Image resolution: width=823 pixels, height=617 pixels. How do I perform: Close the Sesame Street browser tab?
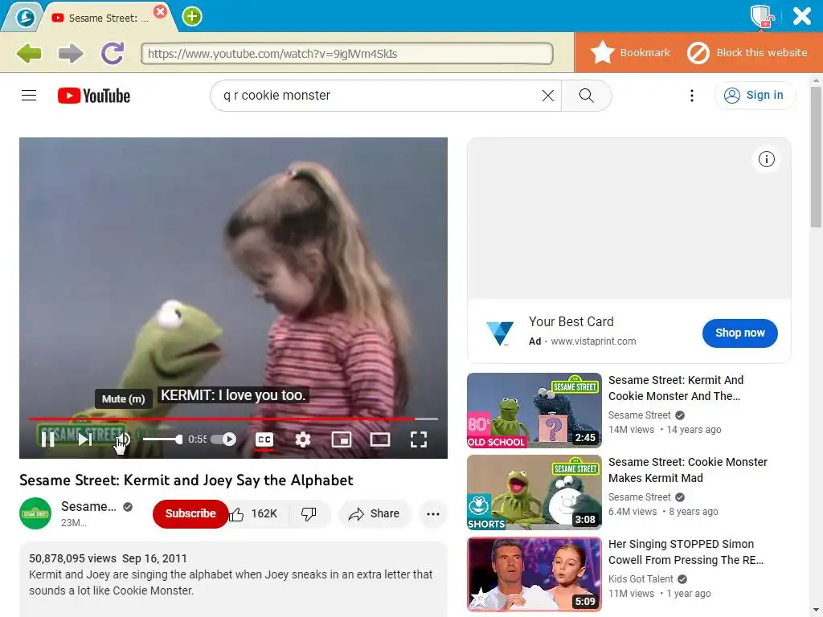(161, 11)
